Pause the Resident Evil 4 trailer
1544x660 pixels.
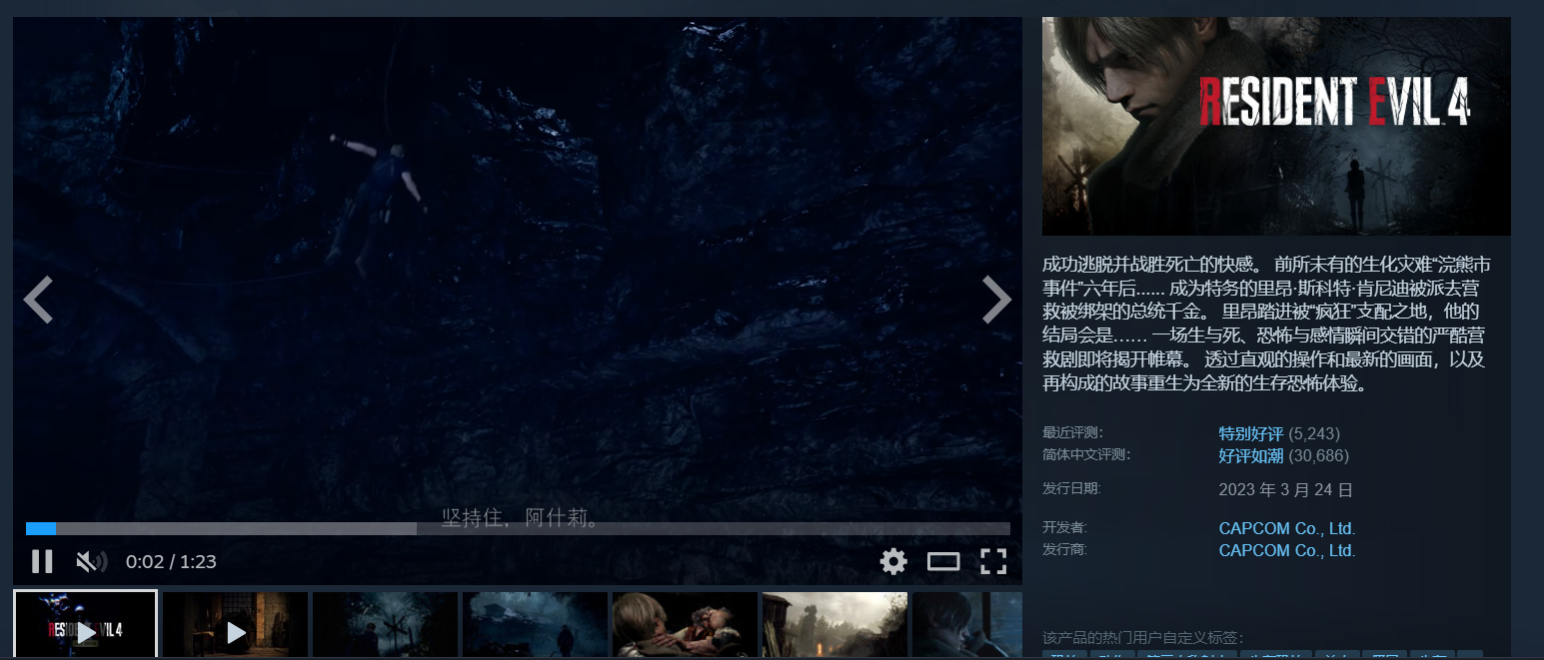pyautogui.click(x=42, y=561)
